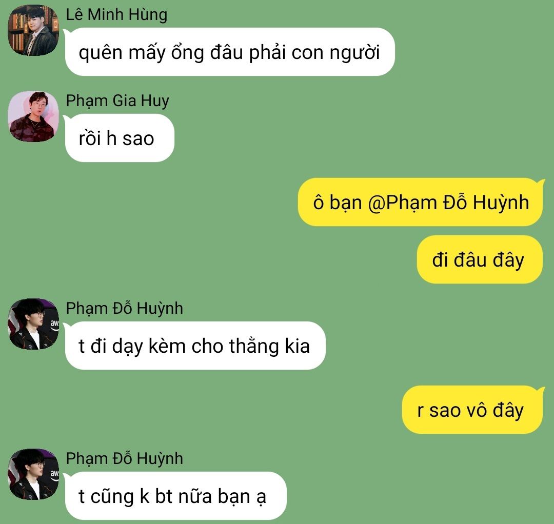Tap Phạm Gia Huy's profile picture
This screenshot has width=554, height=524.
(x=33, y=116)
